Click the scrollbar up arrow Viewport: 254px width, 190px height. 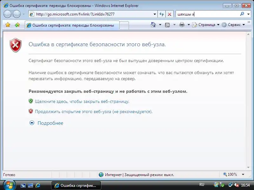pyautogui.click(x=248, y=34)
